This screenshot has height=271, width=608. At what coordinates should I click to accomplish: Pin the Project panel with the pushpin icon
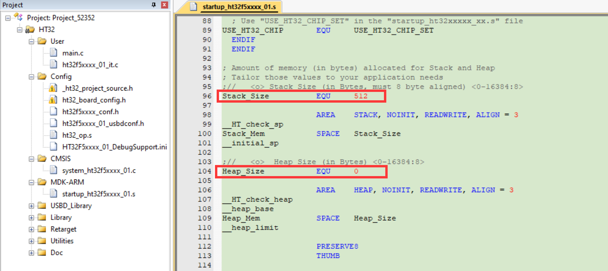pyautogui.click(x=154, y=5)
